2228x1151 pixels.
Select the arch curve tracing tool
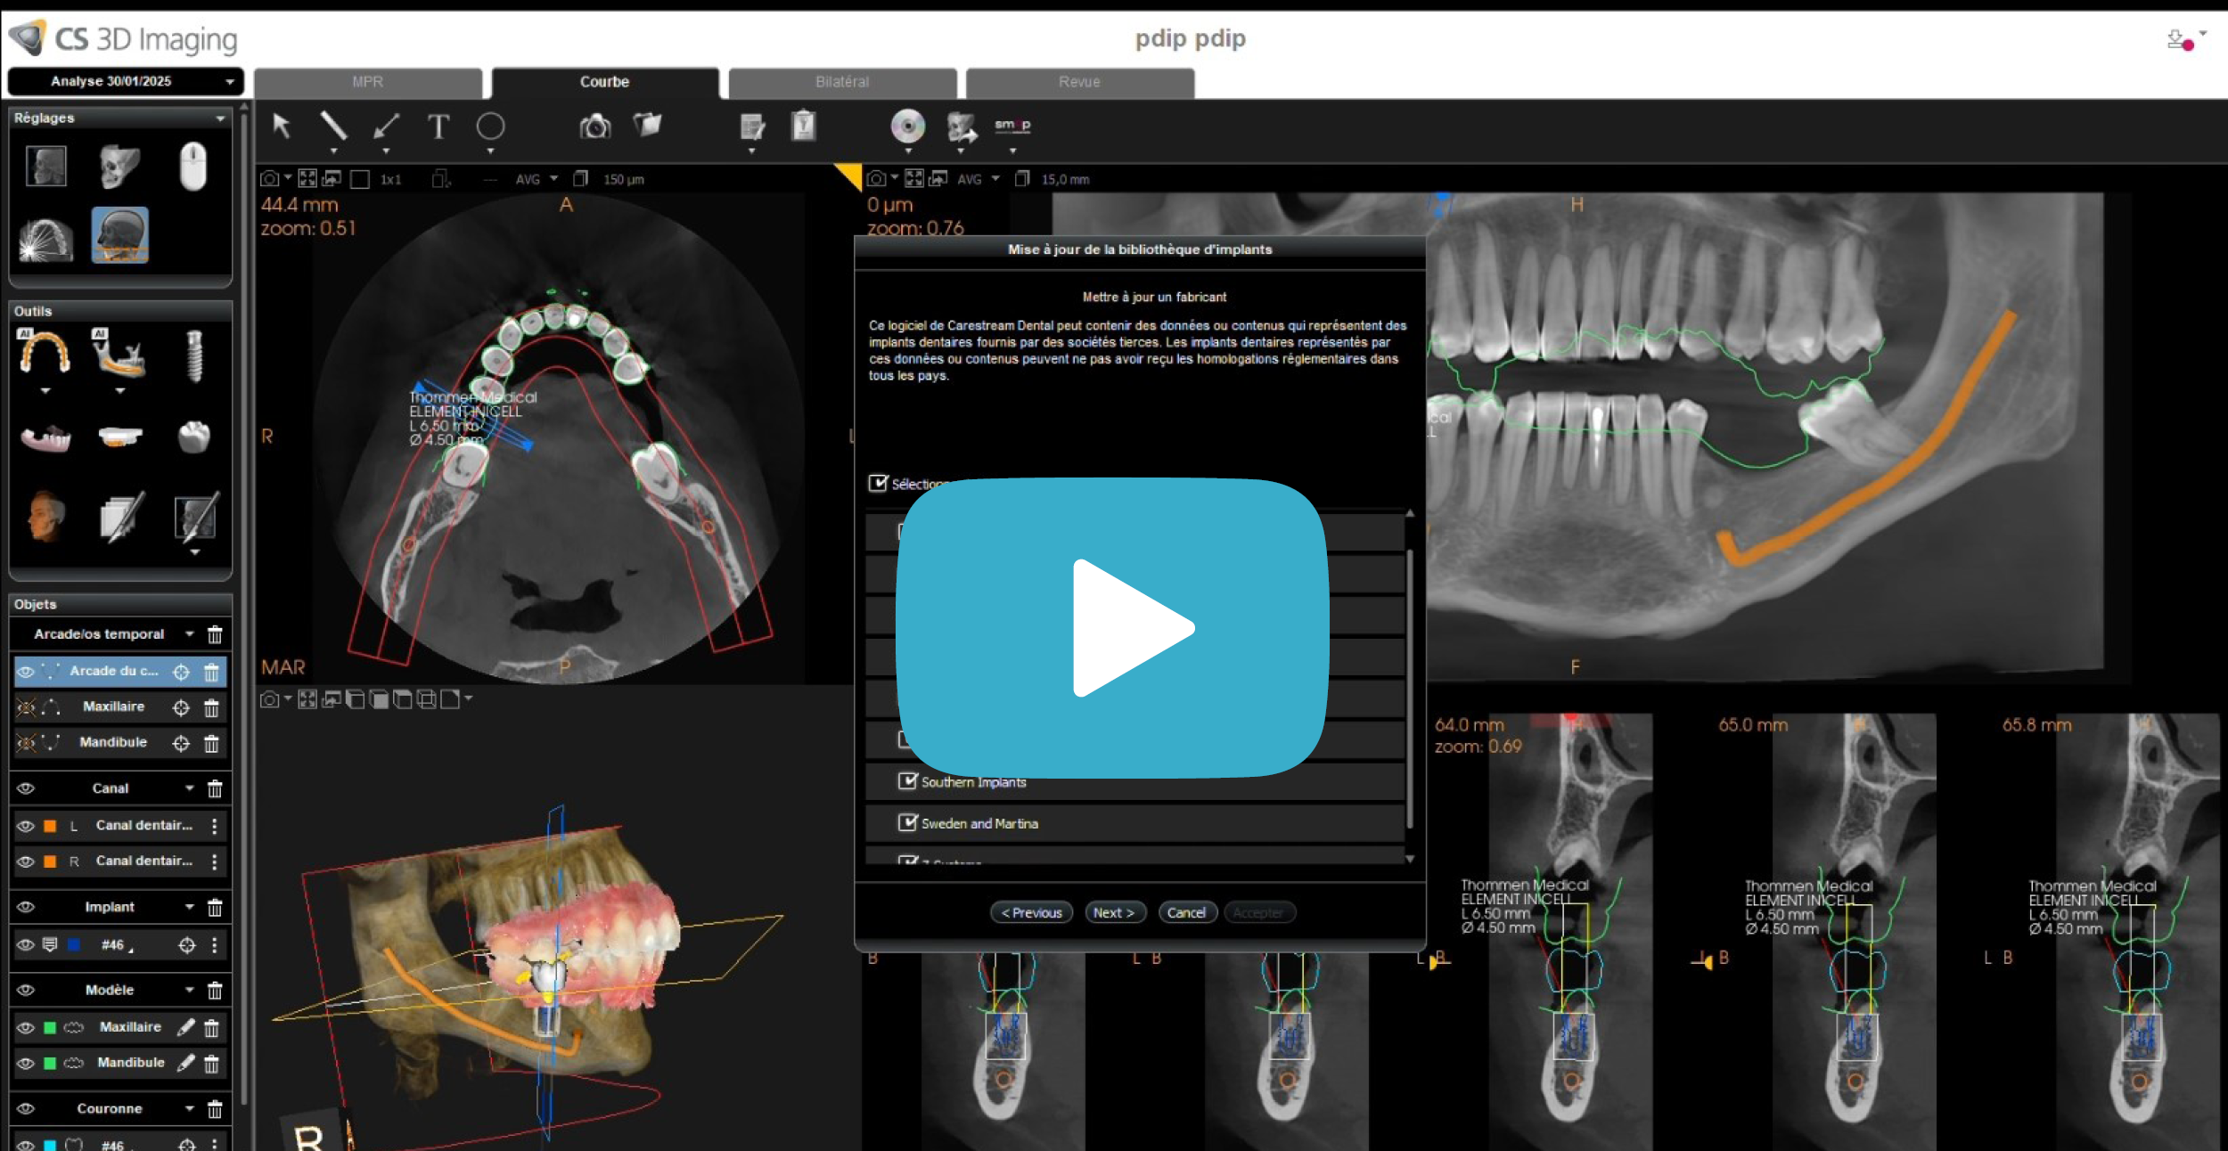click(x=45, y=352)
